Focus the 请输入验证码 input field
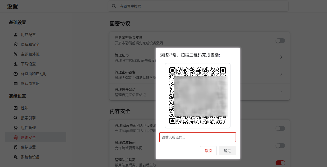The width and height of the screenshot is (327, 167). point(198,137)
